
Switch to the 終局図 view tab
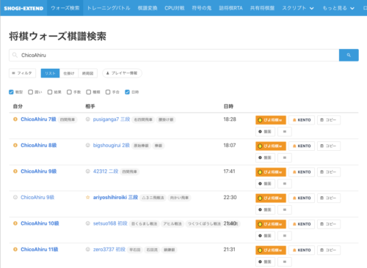click(x=88, y=73)
